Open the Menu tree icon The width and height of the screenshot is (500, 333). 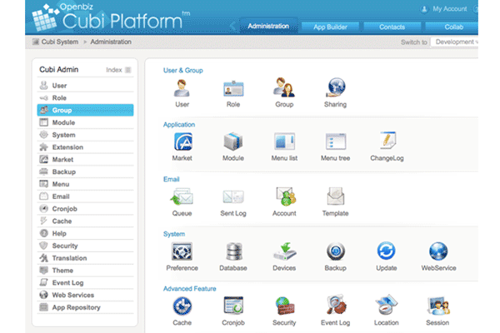point(336,142)
